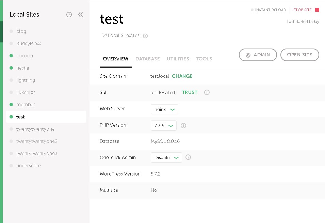Trust the test.local.crt SSL certificate

click(190, 92)
